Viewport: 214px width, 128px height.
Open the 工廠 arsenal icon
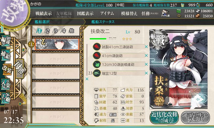click(x=5, y=98)
